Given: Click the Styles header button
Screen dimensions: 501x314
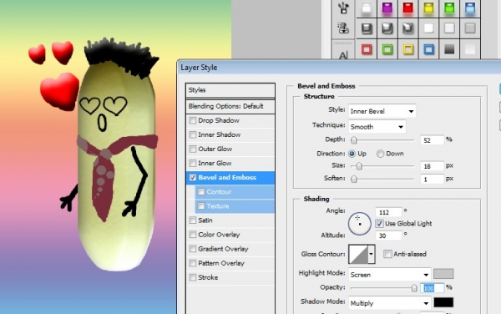Looking at the screenshot, I should [230, 90].
